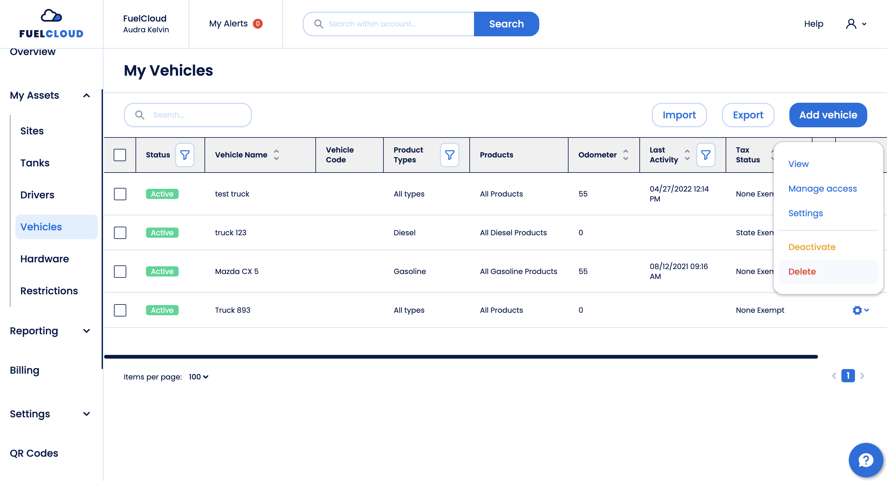Check the test truck row checkbox

click(120, 194)
